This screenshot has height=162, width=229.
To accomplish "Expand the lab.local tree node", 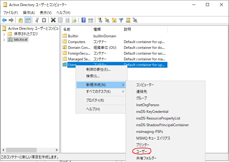I will click(4, 40).
